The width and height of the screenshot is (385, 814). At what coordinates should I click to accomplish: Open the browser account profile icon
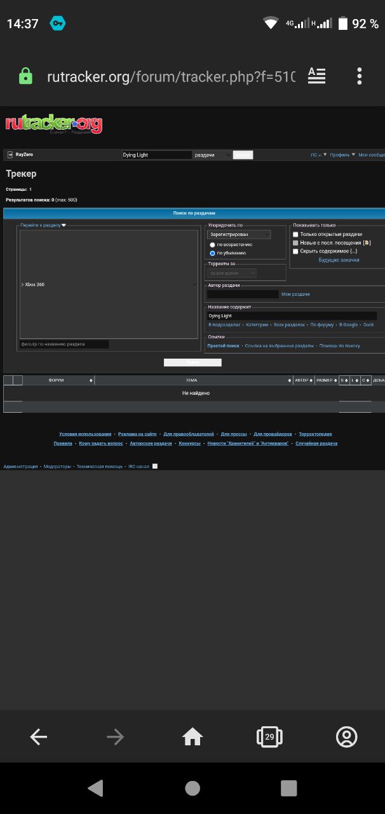point(347,737)
